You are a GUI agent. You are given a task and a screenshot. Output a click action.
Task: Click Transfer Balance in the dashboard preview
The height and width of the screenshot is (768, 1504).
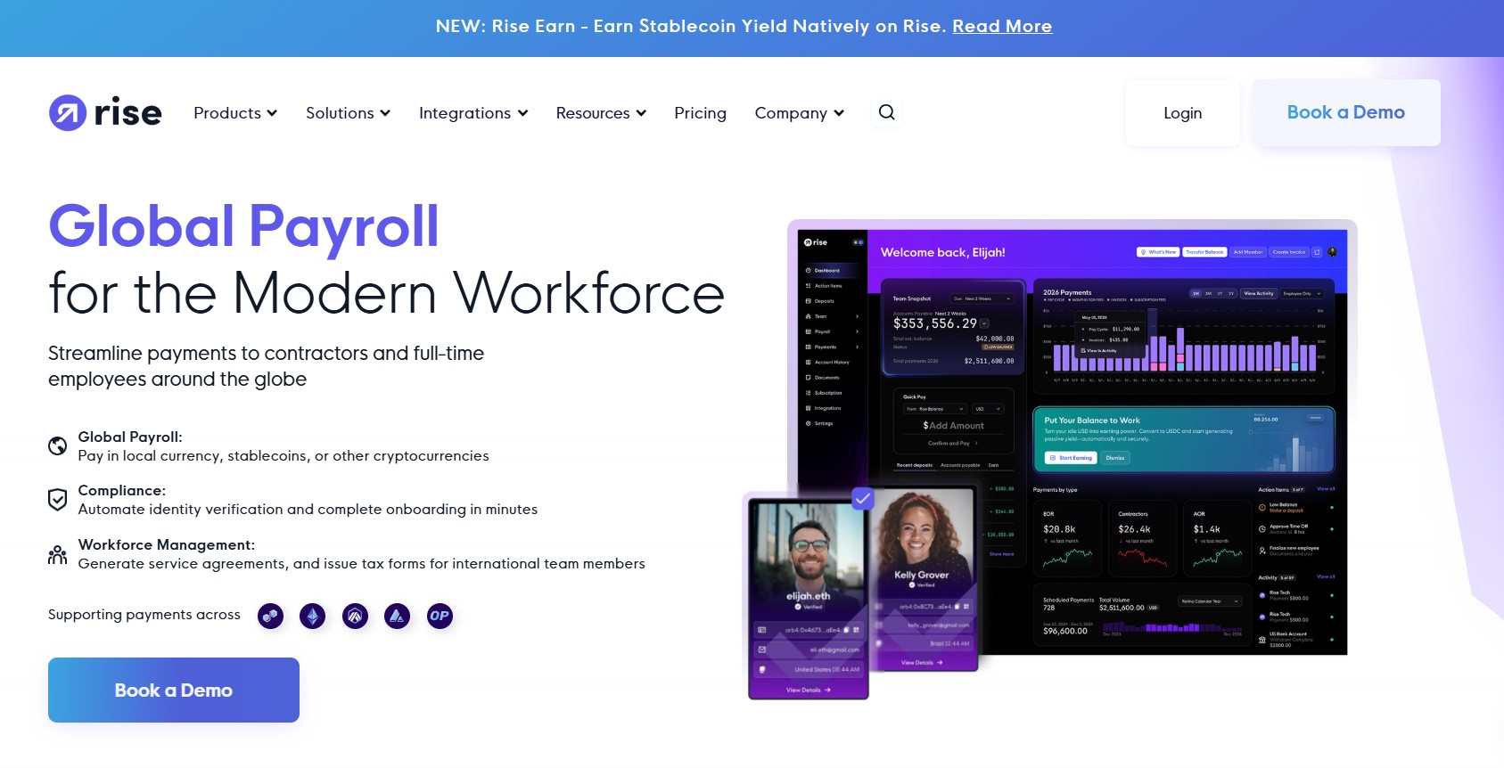click(1204, 252)
